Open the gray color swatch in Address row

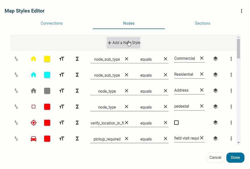(47, 91)
